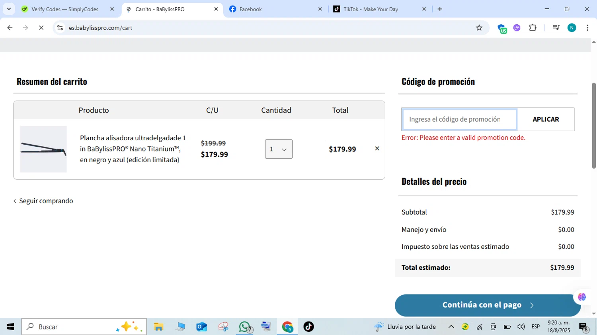Open the SimplyCodes extension icon

(x=502, y=28)
